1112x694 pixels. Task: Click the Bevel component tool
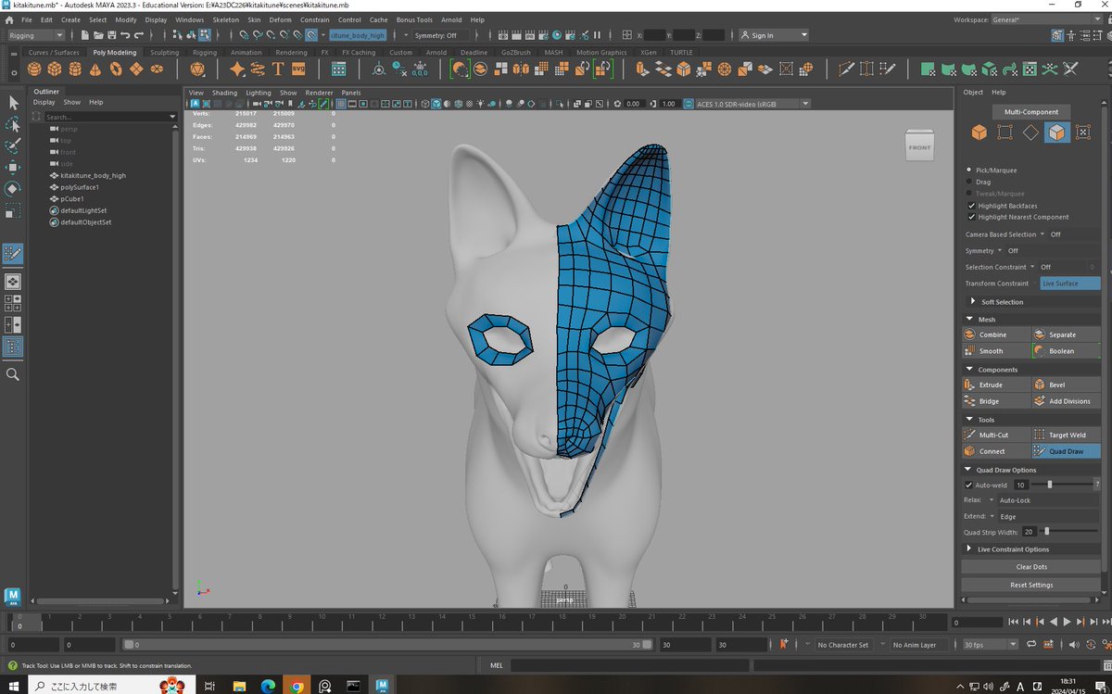[1067, 385]
